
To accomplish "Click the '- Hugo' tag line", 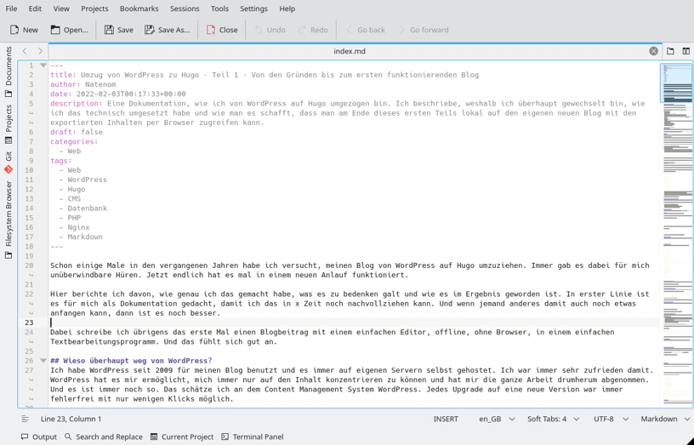I will pos(72,189).
